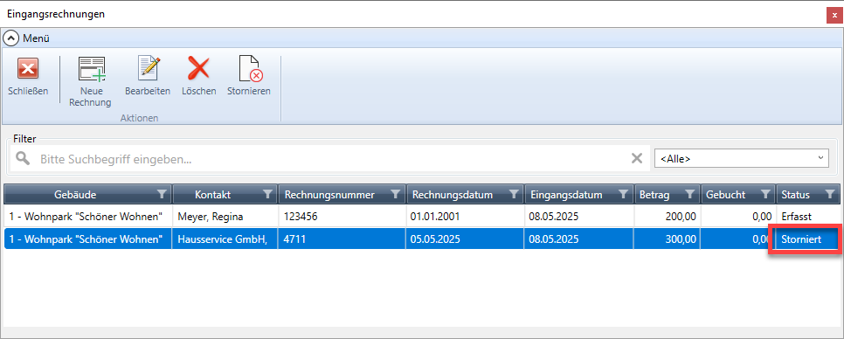Close the Eingangsrechnungen window

[x=834, y=15]
